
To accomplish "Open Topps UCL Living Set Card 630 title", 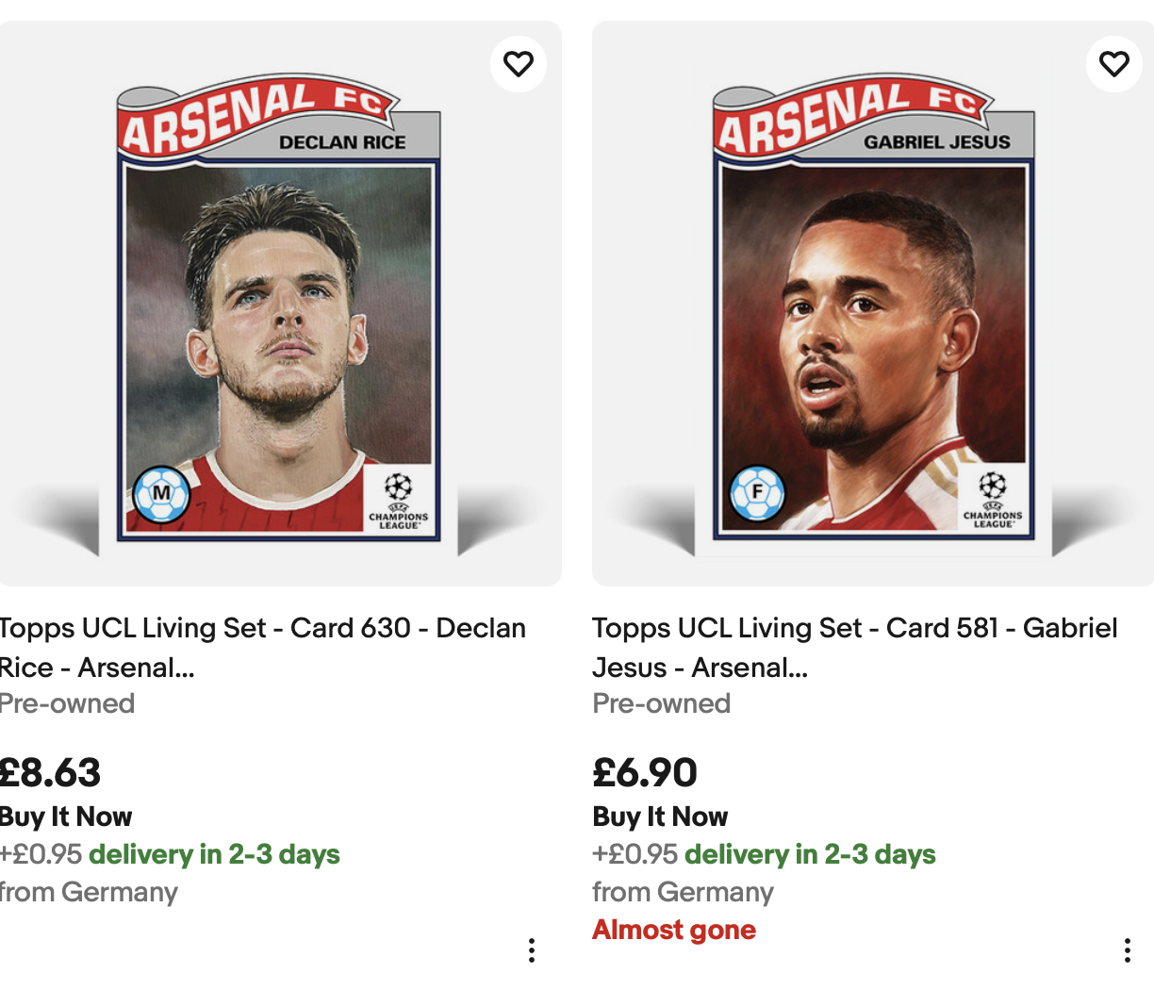I will tap(263, 648).
